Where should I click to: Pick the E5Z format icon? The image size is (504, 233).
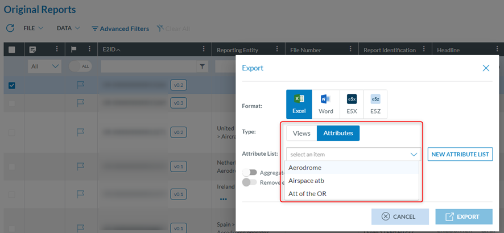pos(375,104)
